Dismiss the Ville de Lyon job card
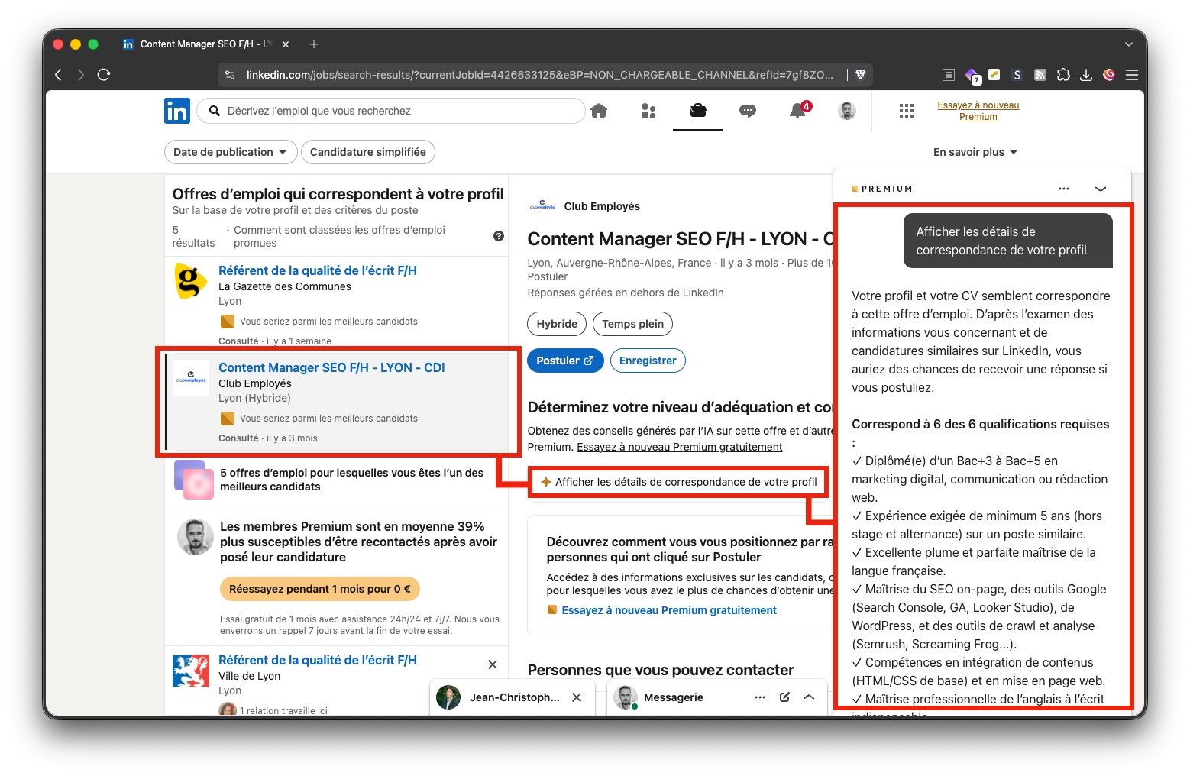This screenshot has width=1190, height=776. 493,664
